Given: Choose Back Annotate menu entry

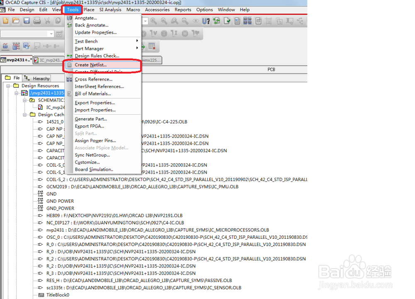Looking at the screenshot, I should (x=103, y=25).
